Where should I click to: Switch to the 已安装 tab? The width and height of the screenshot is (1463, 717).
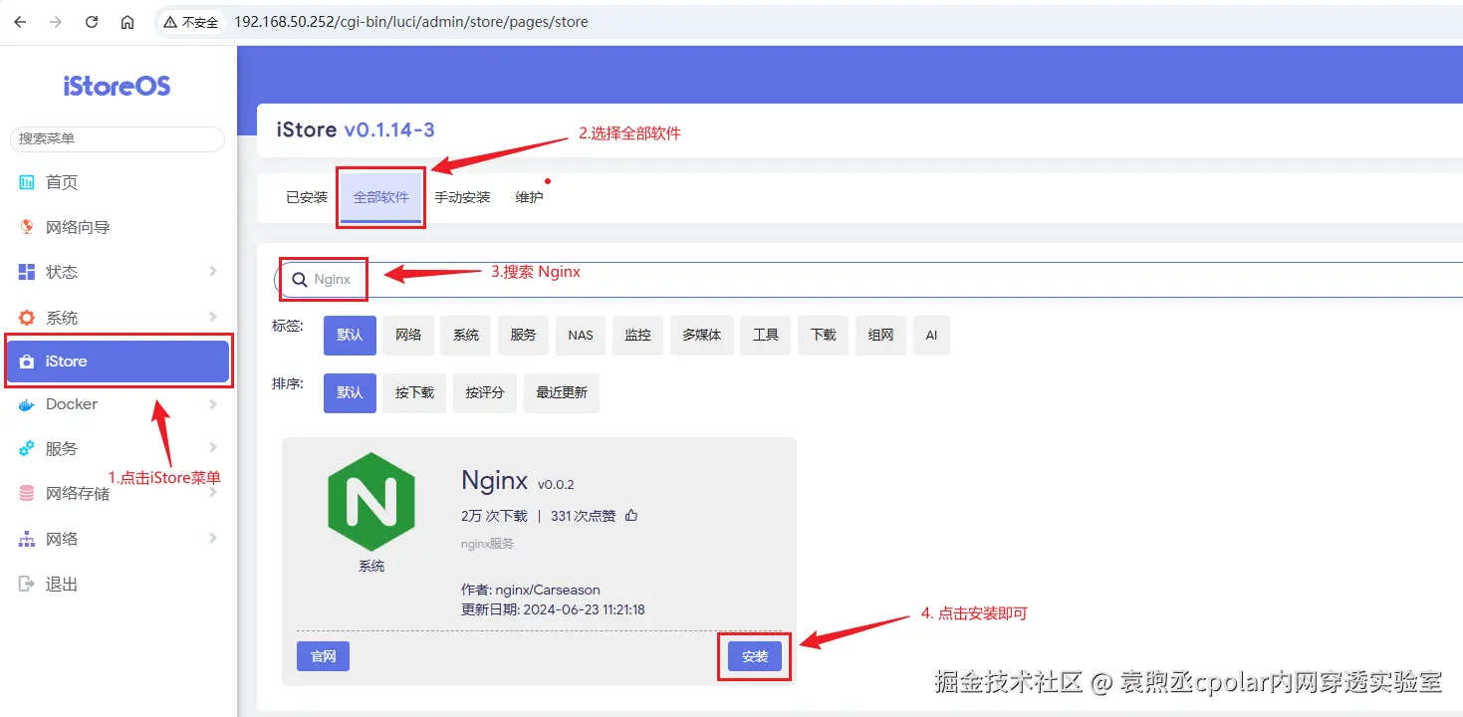click(x=307, y=197)
